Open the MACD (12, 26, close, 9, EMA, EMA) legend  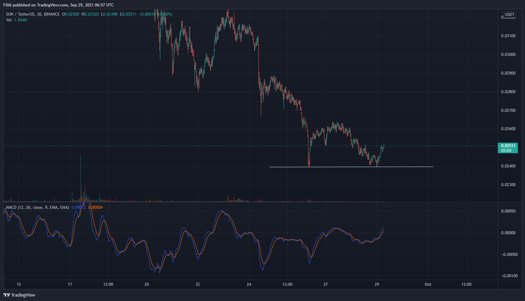tap(37, 207)
